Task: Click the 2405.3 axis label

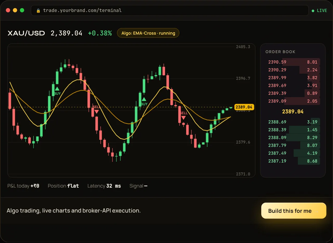Action: click(x=243, y=47)
